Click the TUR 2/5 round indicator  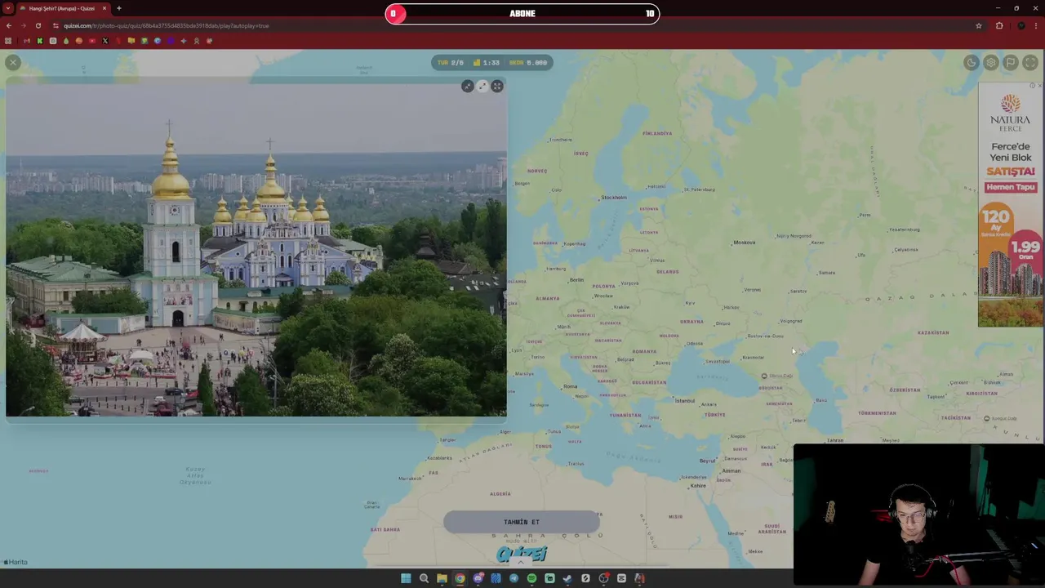[451, 63]
